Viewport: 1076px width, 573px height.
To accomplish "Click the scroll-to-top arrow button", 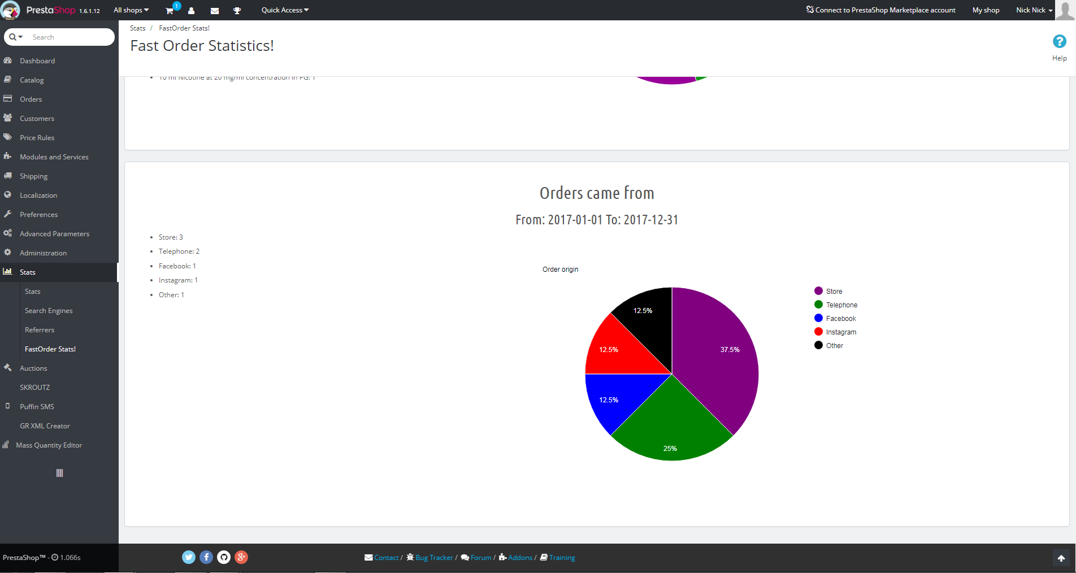I will click(1061, 558).
